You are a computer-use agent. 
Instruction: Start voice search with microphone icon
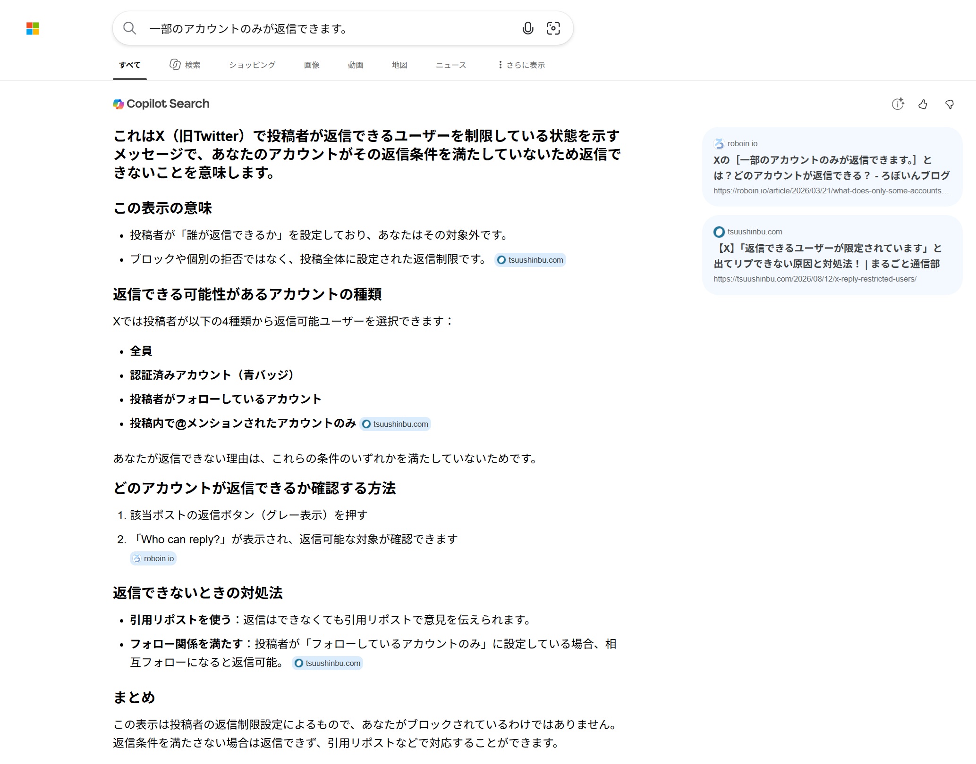coord(528,28)
